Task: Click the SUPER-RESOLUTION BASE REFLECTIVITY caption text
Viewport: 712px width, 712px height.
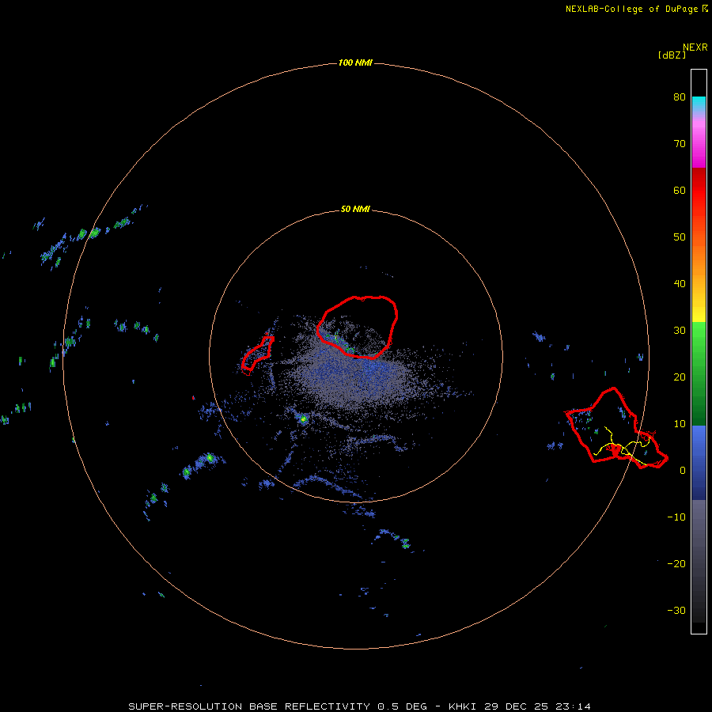Action: click(x=249, y=706)
